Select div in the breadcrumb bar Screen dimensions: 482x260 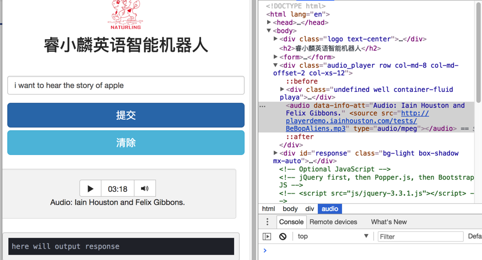click(x=310, y=209)
